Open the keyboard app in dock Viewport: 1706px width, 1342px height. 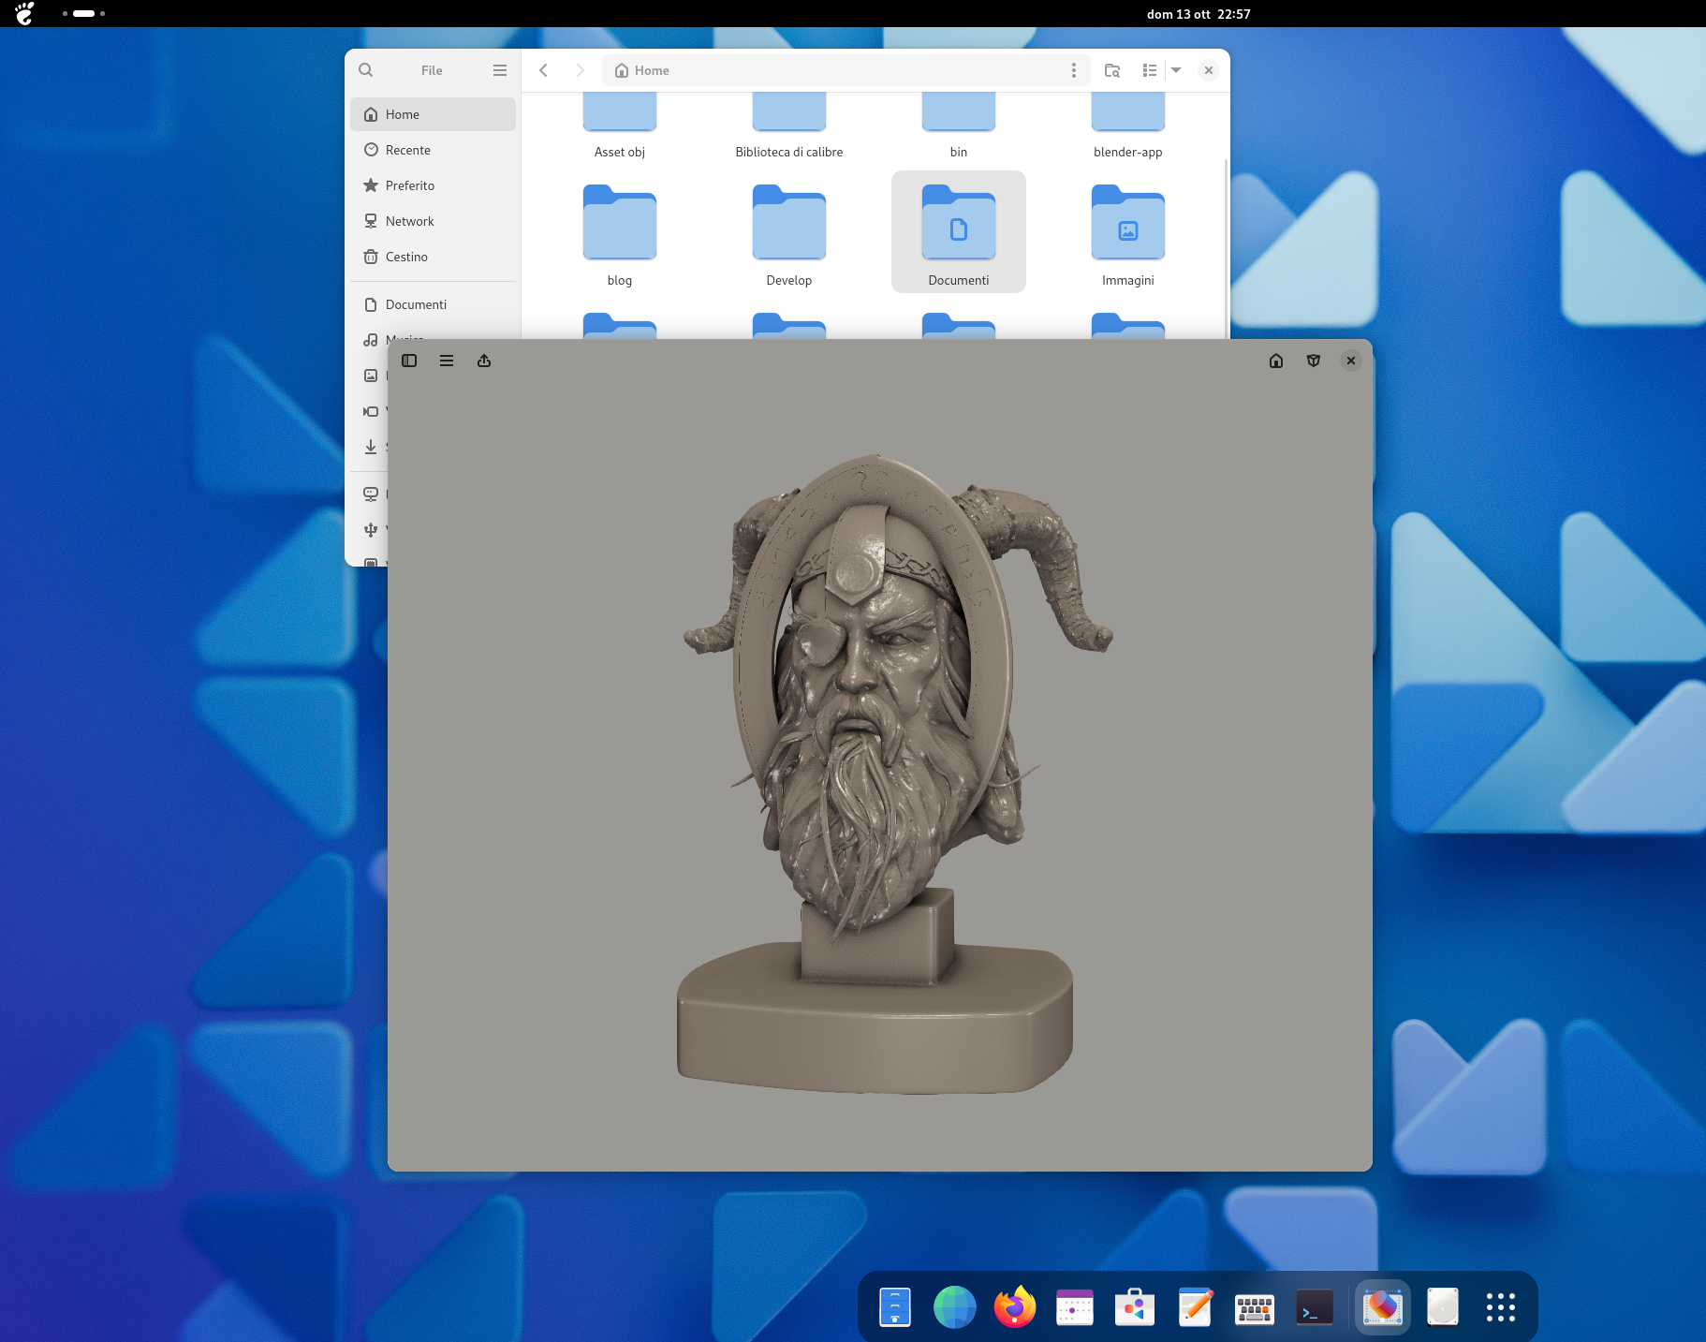1255,1307
